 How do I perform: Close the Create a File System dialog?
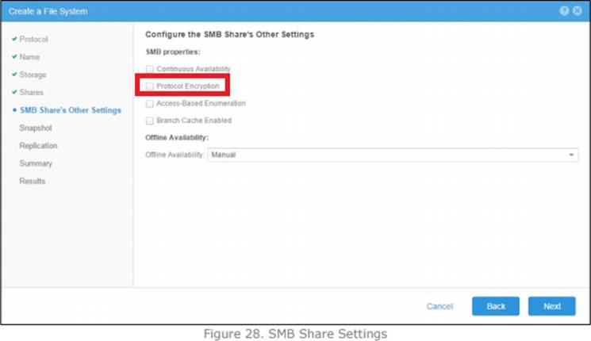click(578, 11)
